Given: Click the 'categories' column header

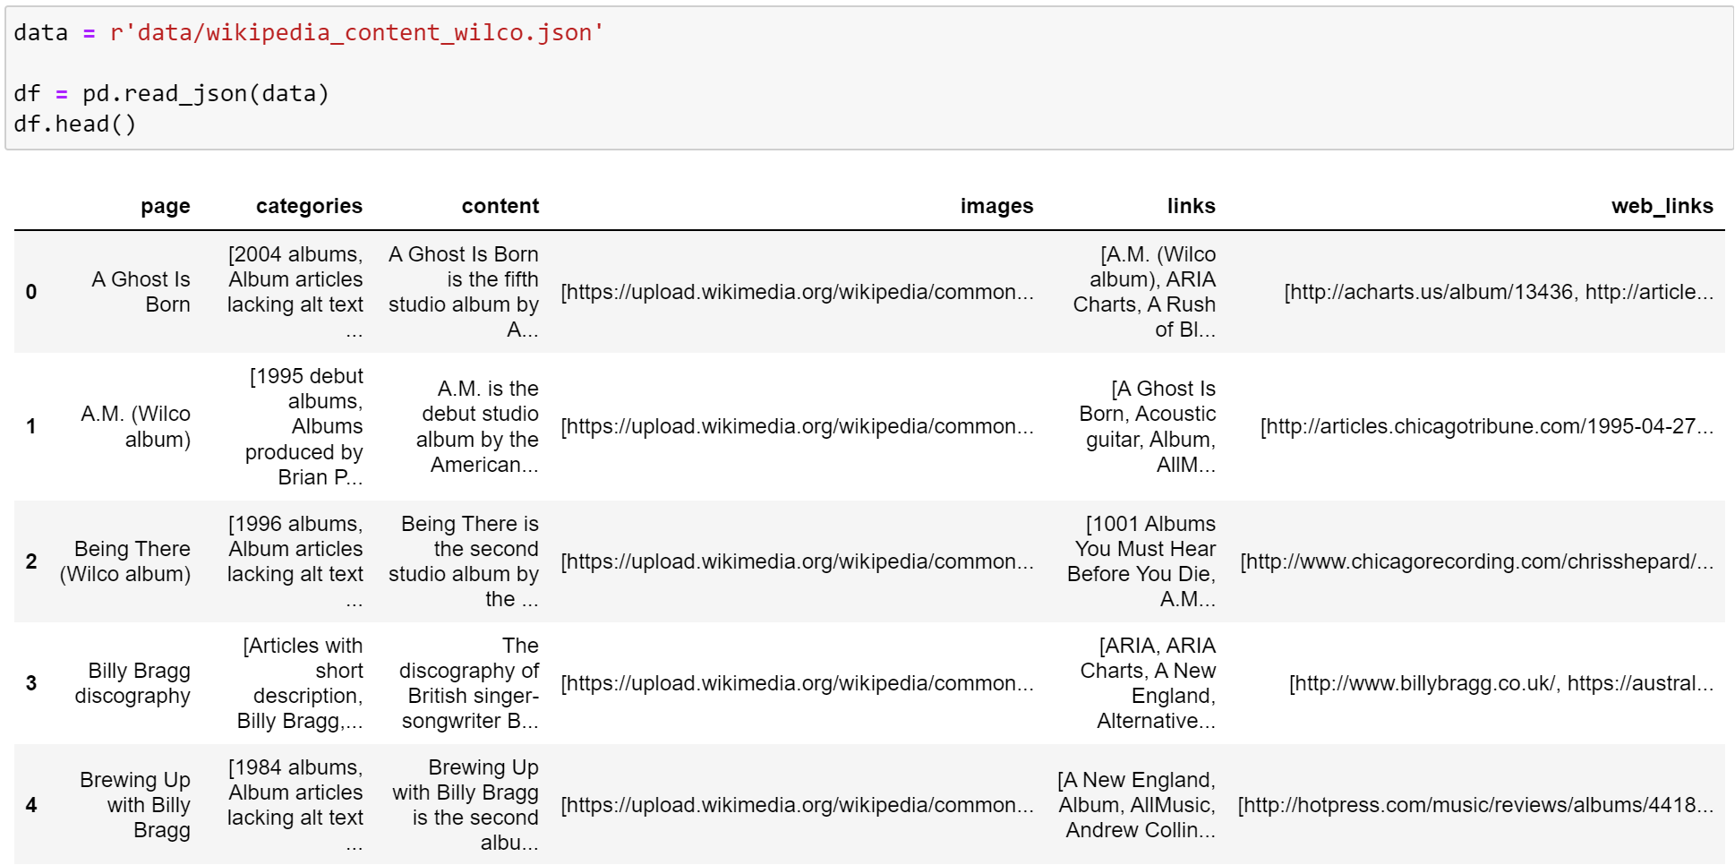Looking at the screenshot, I should [x=309, y=206].
